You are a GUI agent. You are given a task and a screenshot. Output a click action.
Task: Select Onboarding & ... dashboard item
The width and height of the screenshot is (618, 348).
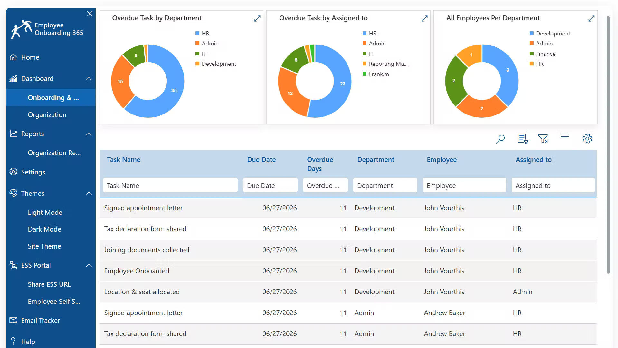pyautogui.click(x=51, y=97)
